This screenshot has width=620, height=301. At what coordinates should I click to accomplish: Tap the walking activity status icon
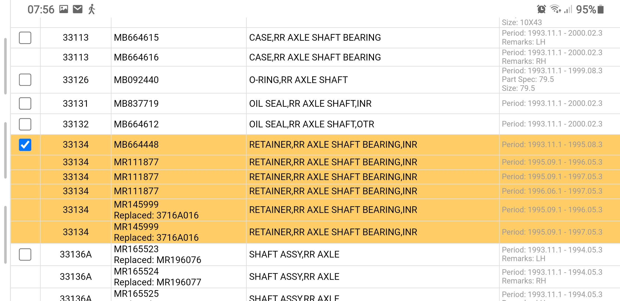coord(92,9)
